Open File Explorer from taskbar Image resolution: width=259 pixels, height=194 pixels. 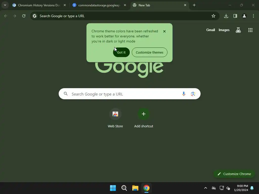pos(135,188)
